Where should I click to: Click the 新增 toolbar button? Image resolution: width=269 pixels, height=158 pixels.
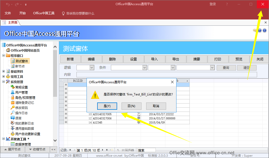click(70, 59)
